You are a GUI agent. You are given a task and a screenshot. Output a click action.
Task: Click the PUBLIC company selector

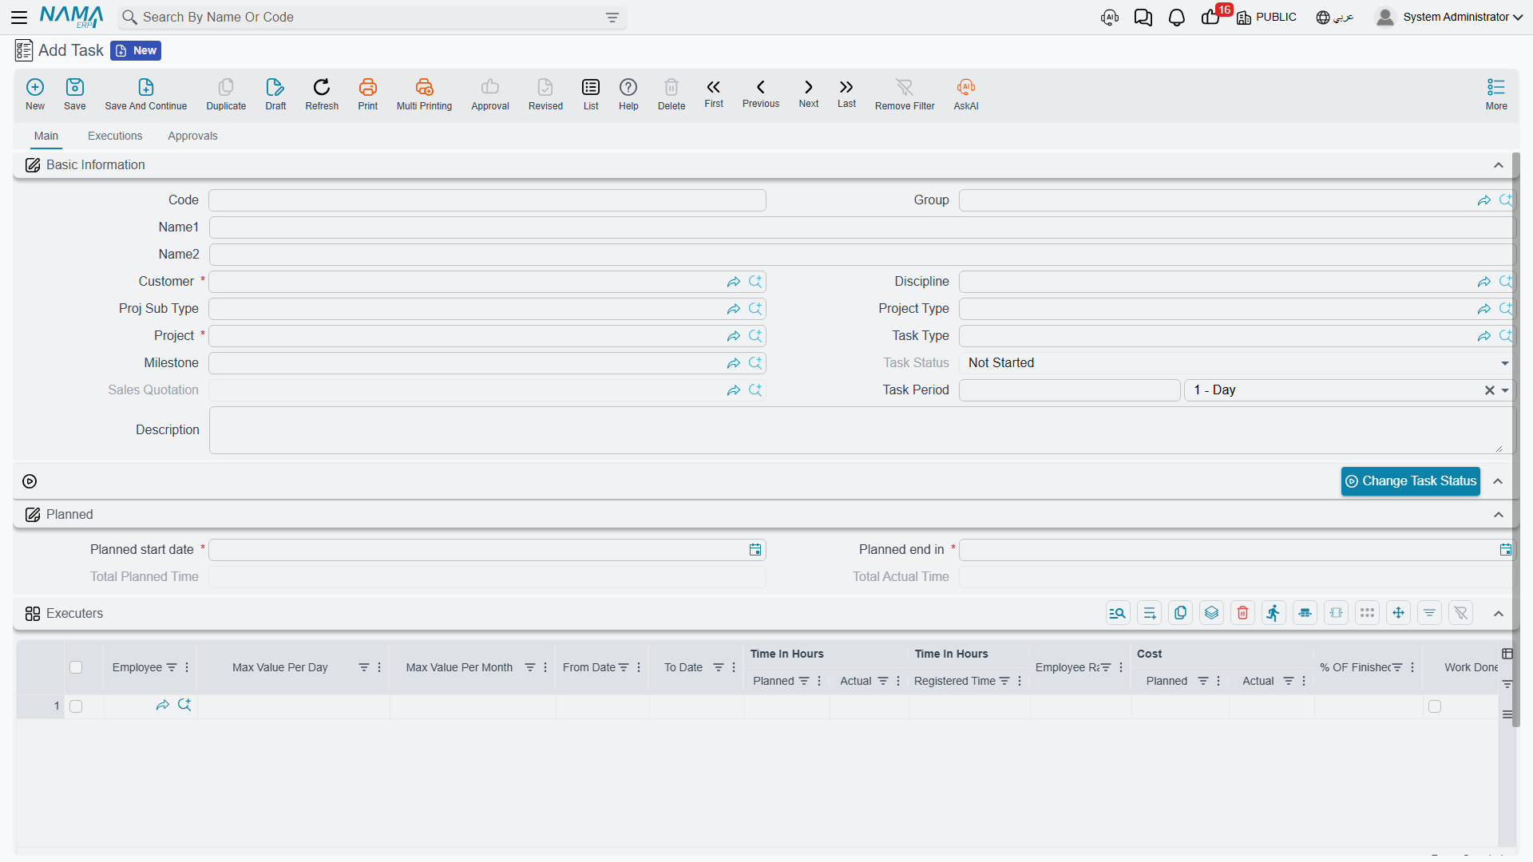pyautogui.click(x=1266, y=18)
